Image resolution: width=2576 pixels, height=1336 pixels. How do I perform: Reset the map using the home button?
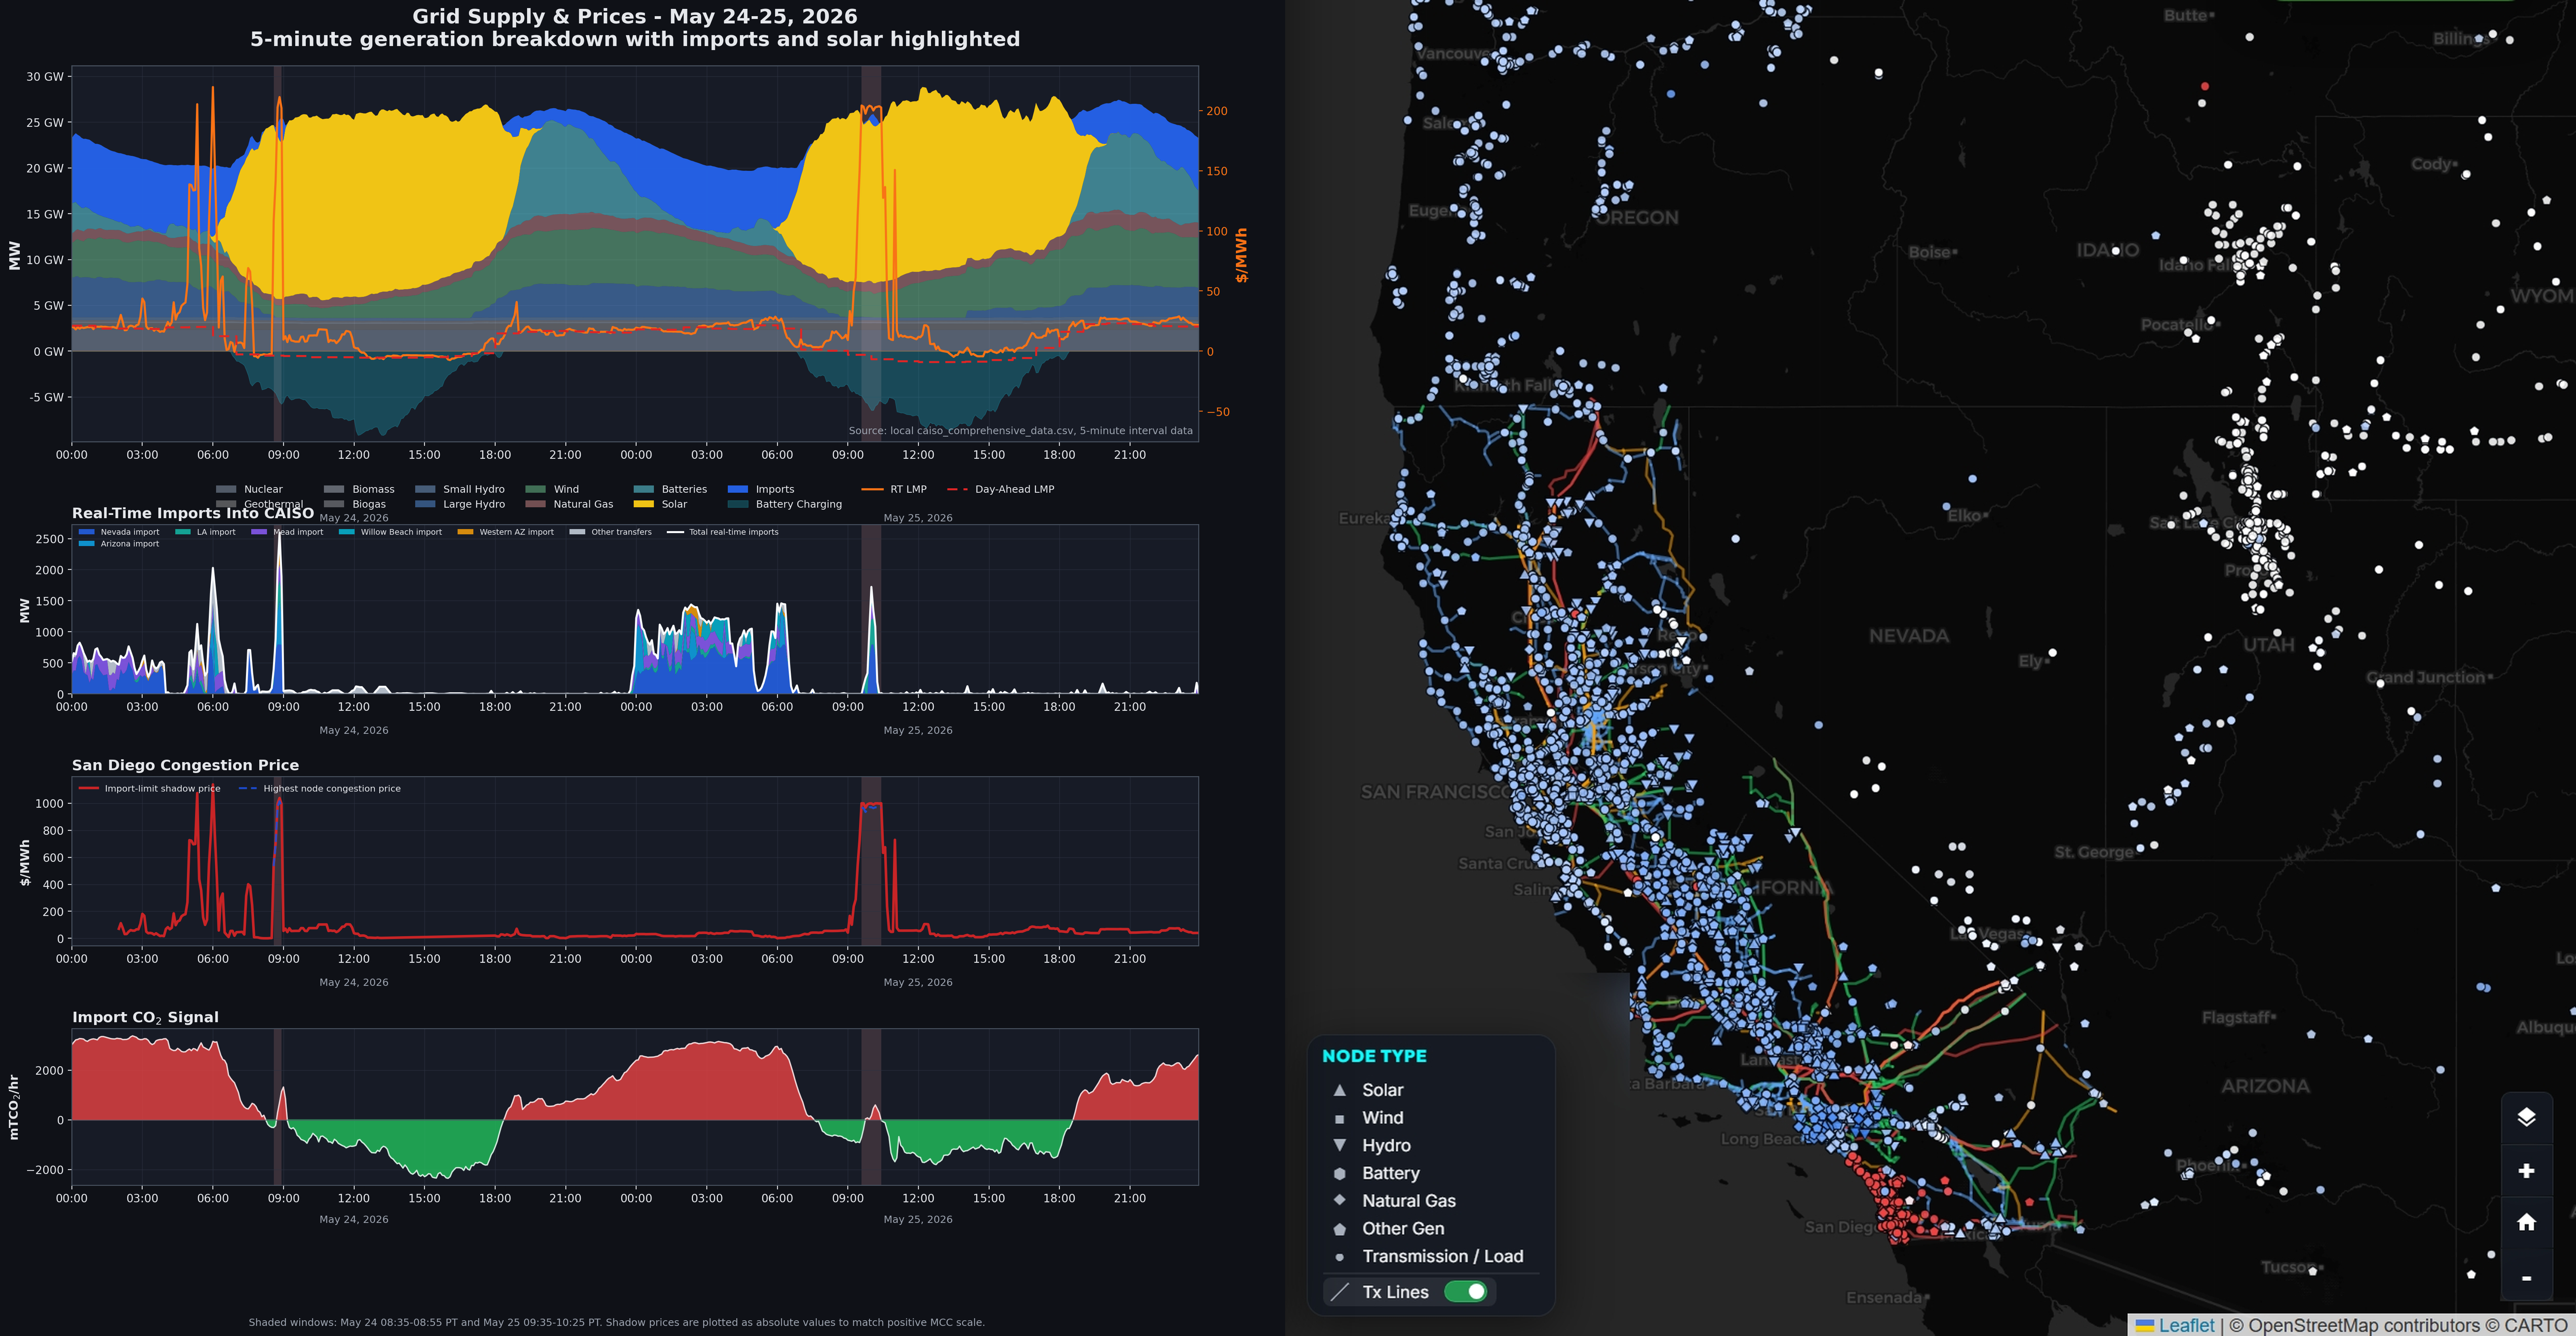[x=2526, y=1222]
